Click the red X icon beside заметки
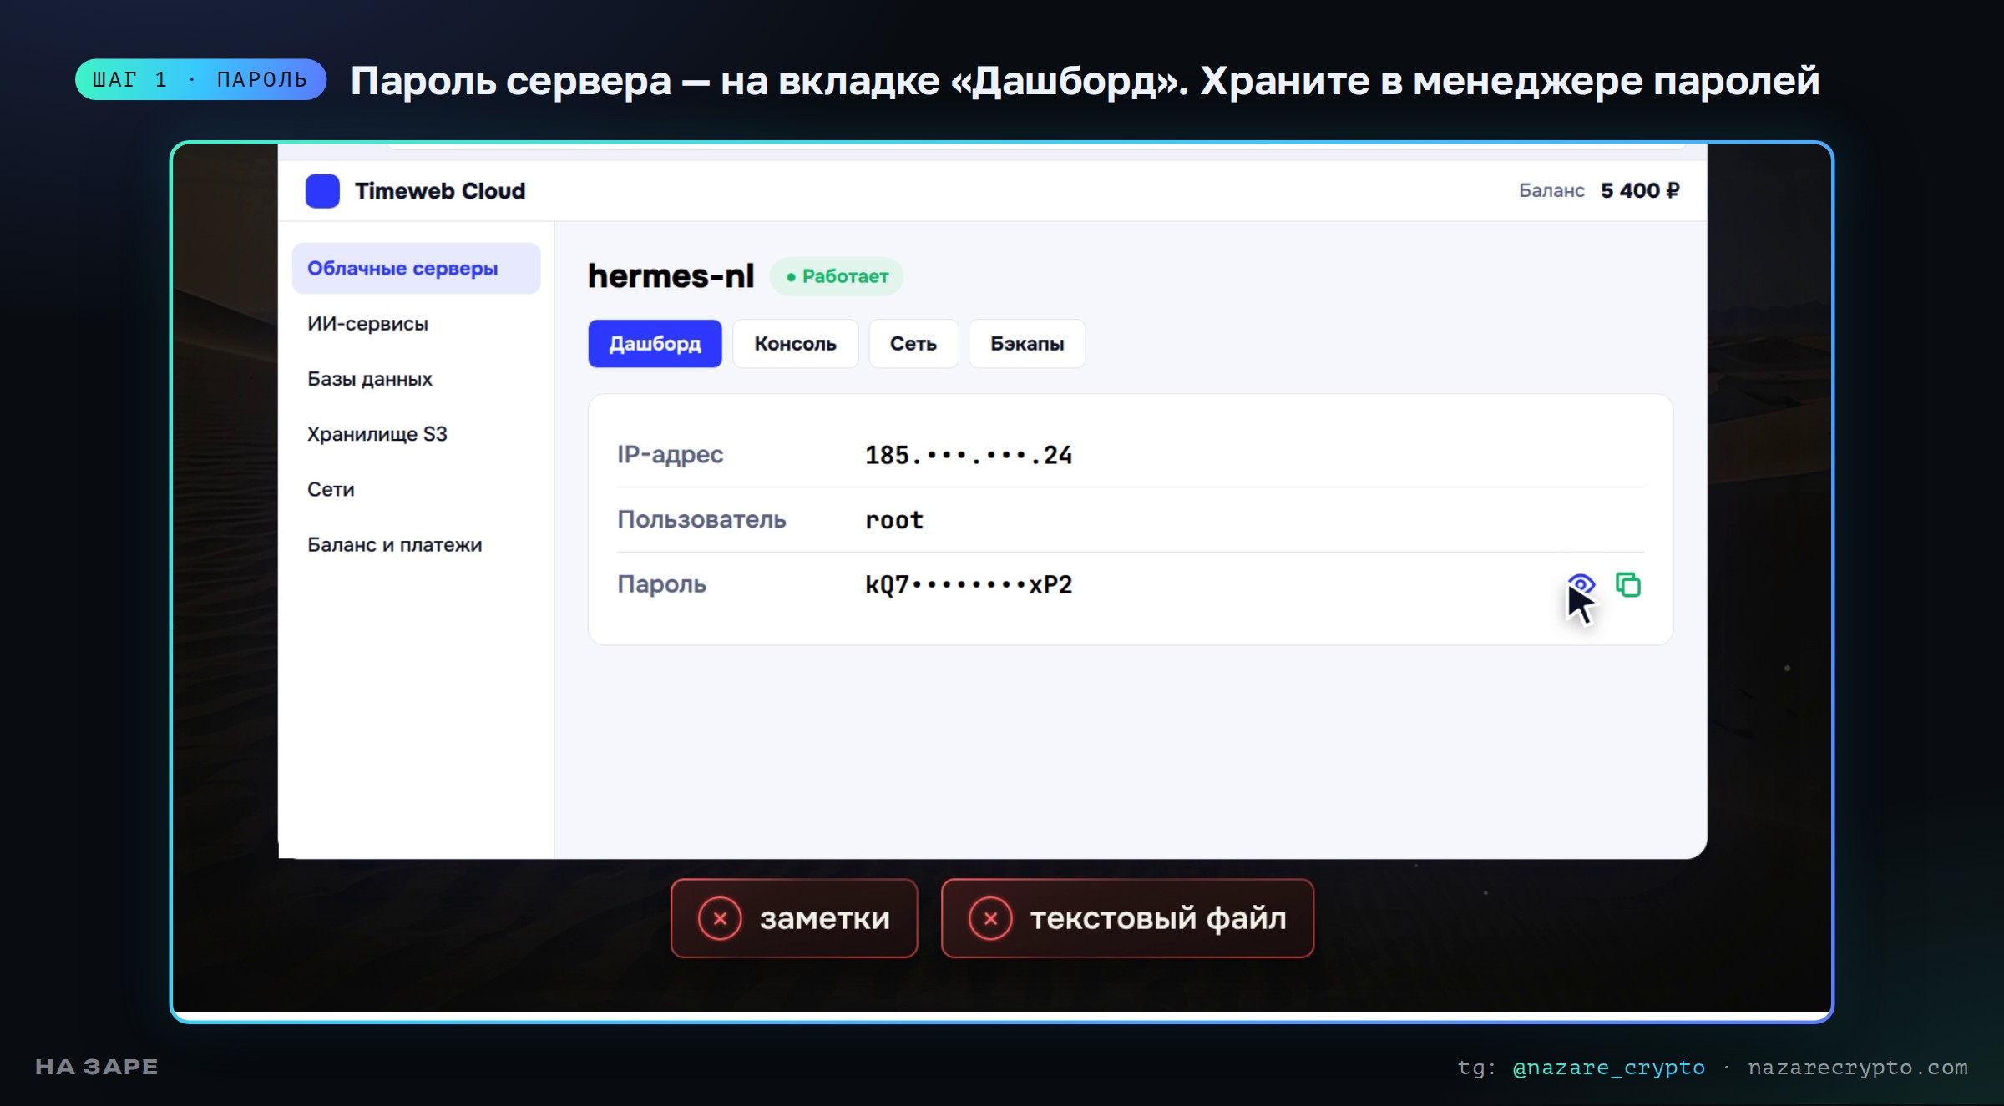 (x=720, y=918)
